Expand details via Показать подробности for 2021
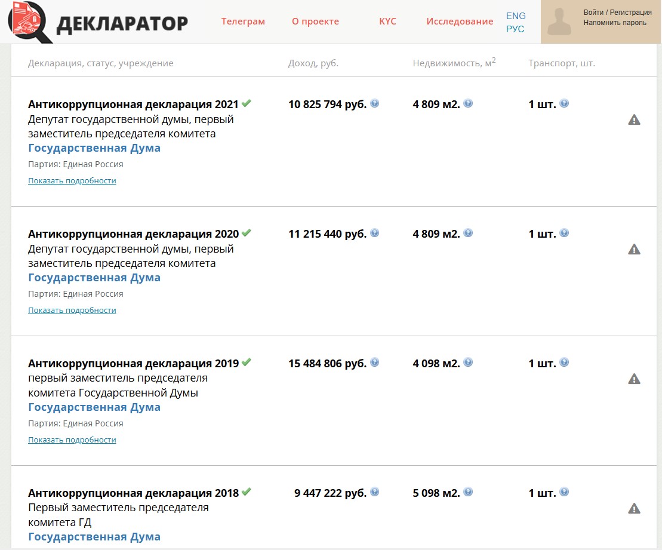This screenshot has height=550, width=662. pyautogui.click(x=72, y=180)
